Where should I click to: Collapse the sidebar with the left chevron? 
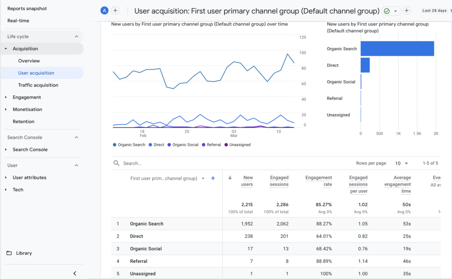pyautogui.click(x=75, y=273)
